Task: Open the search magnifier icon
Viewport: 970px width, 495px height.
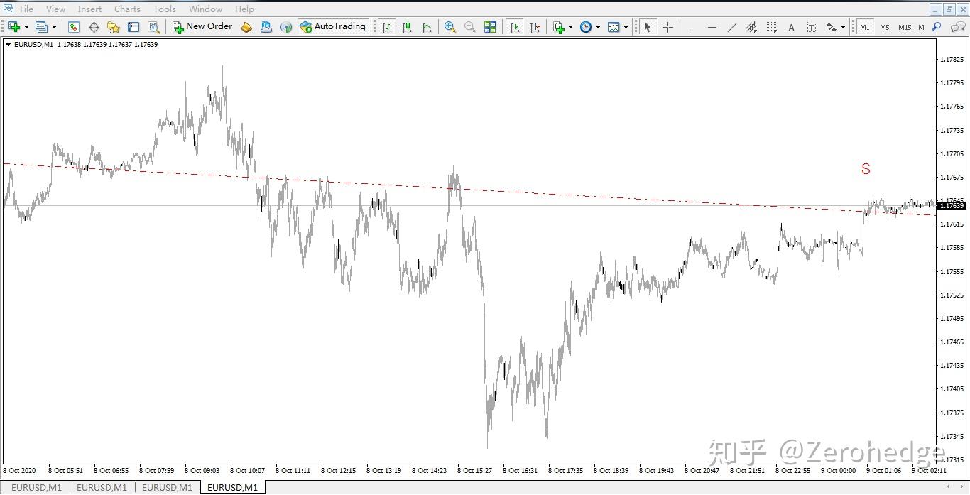Action: click(x=937, y=27)
